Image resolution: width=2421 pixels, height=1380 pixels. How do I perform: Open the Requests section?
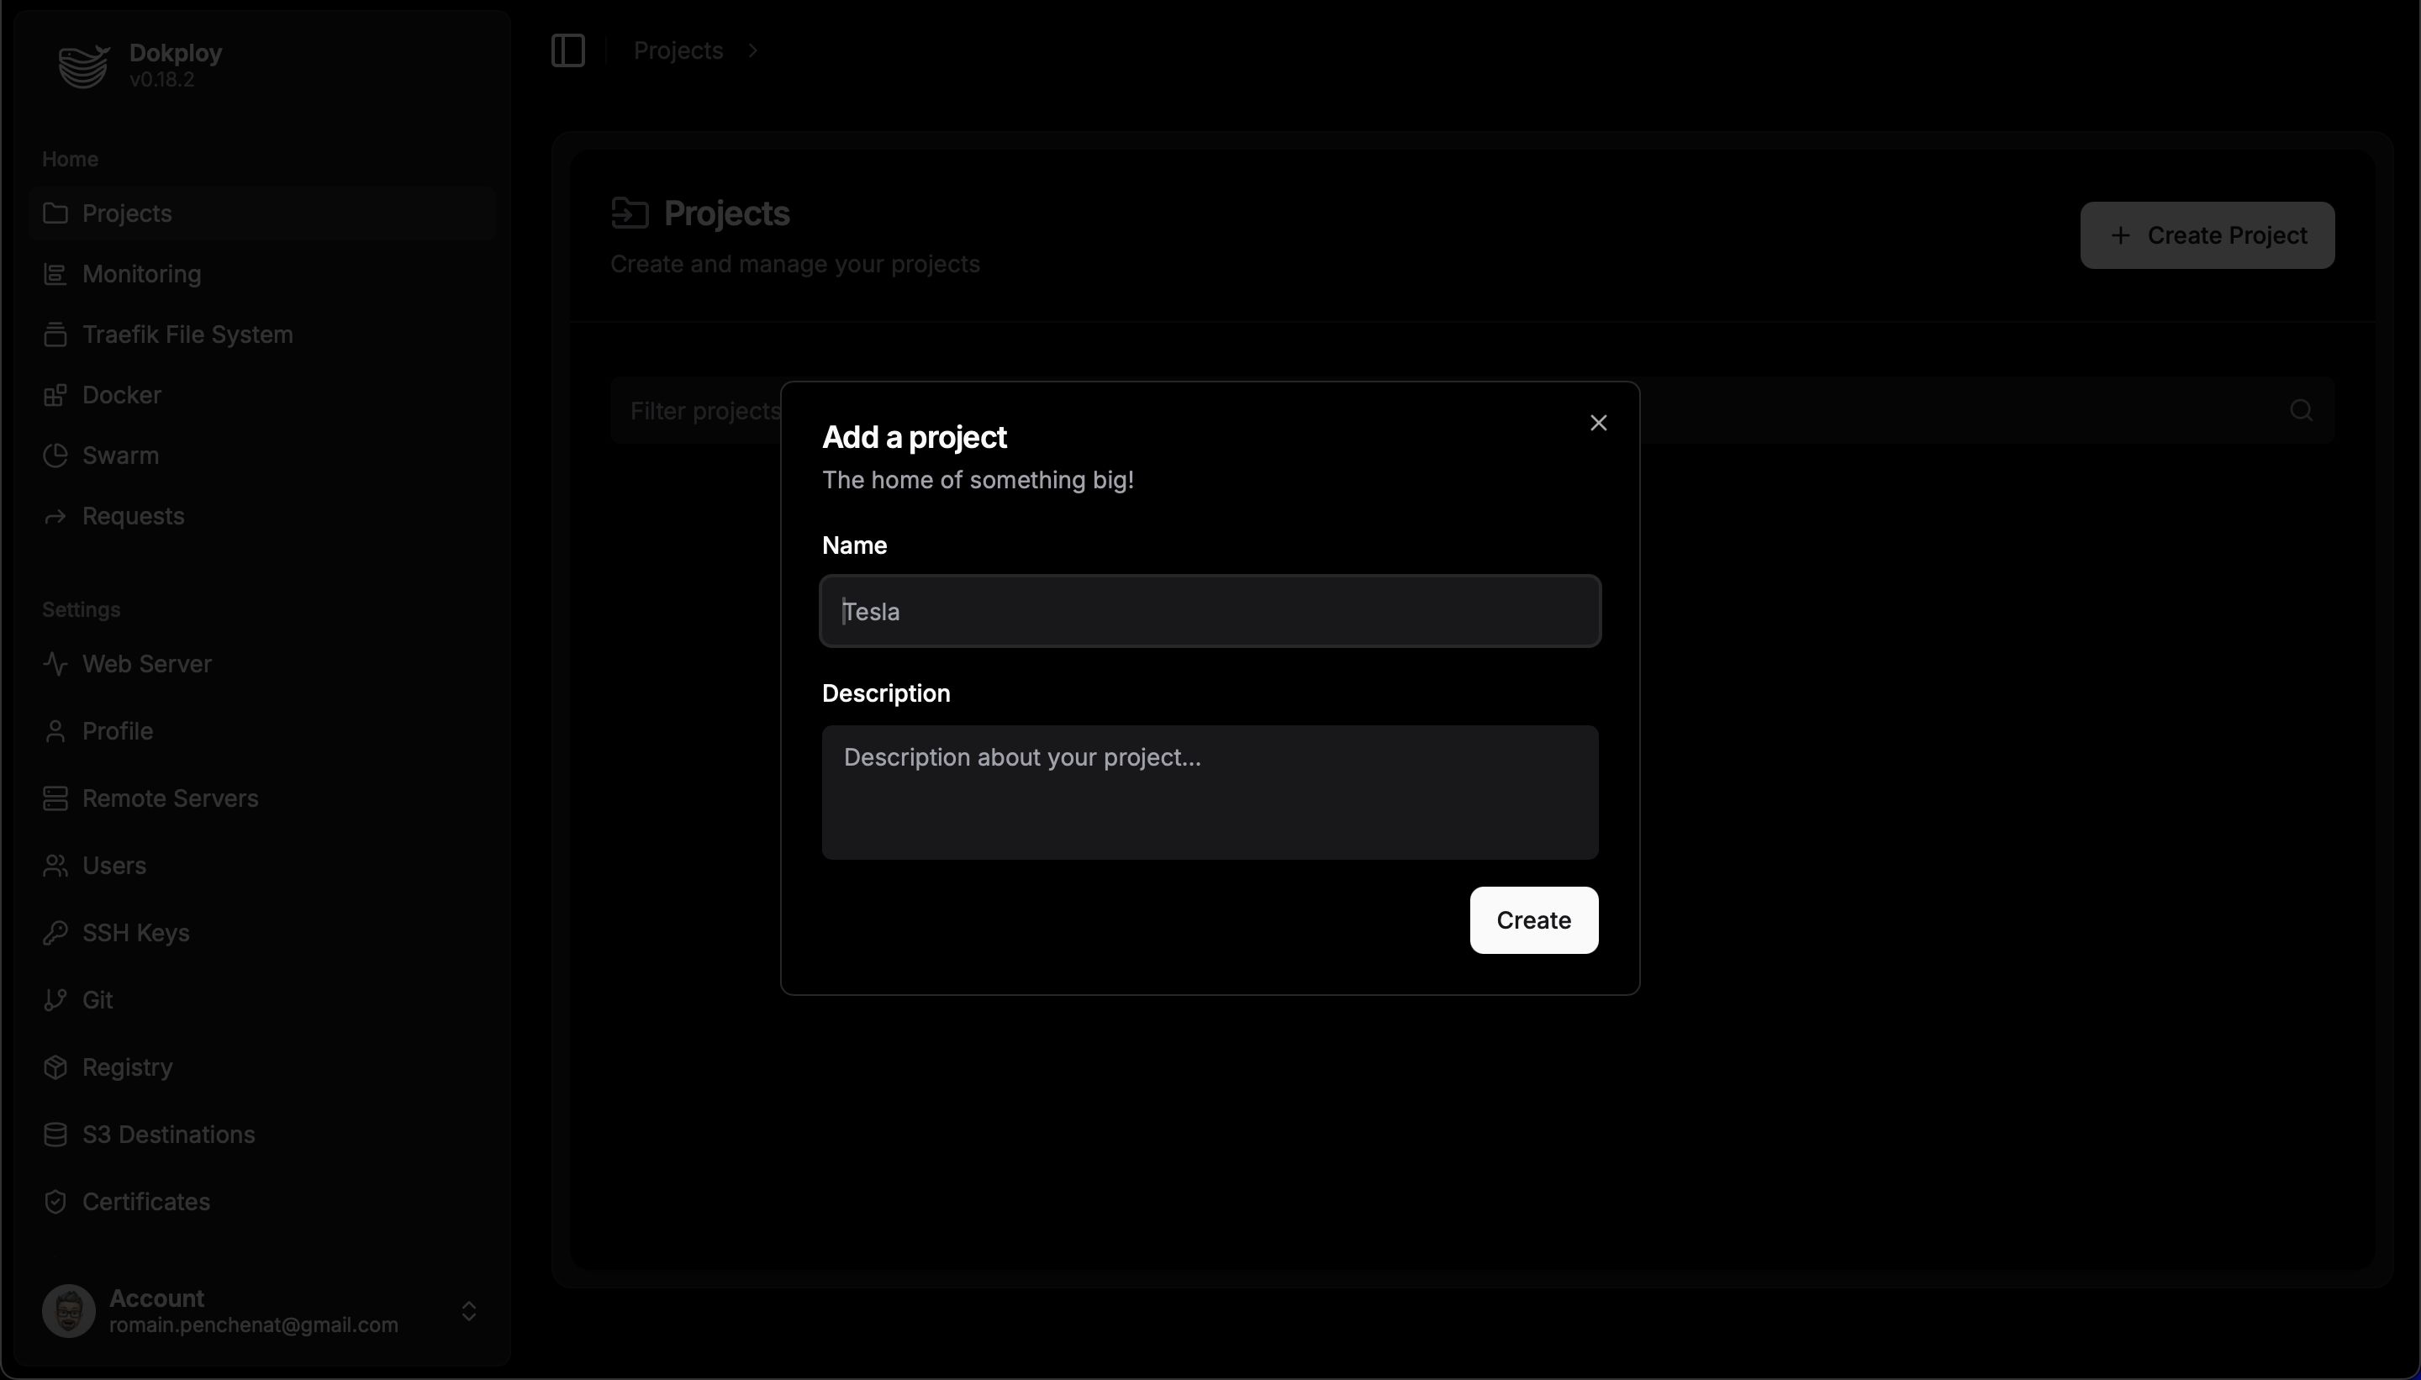[133, 515]
